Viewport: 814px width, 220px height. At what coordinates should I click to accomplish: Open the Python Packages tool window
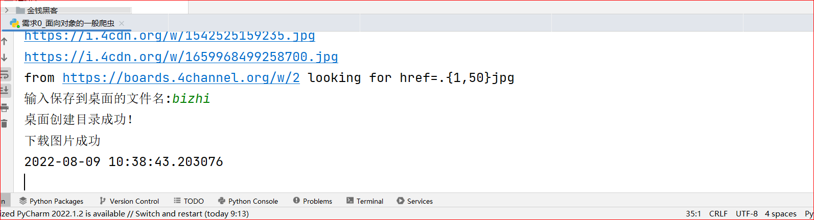[x=51, y=201]
